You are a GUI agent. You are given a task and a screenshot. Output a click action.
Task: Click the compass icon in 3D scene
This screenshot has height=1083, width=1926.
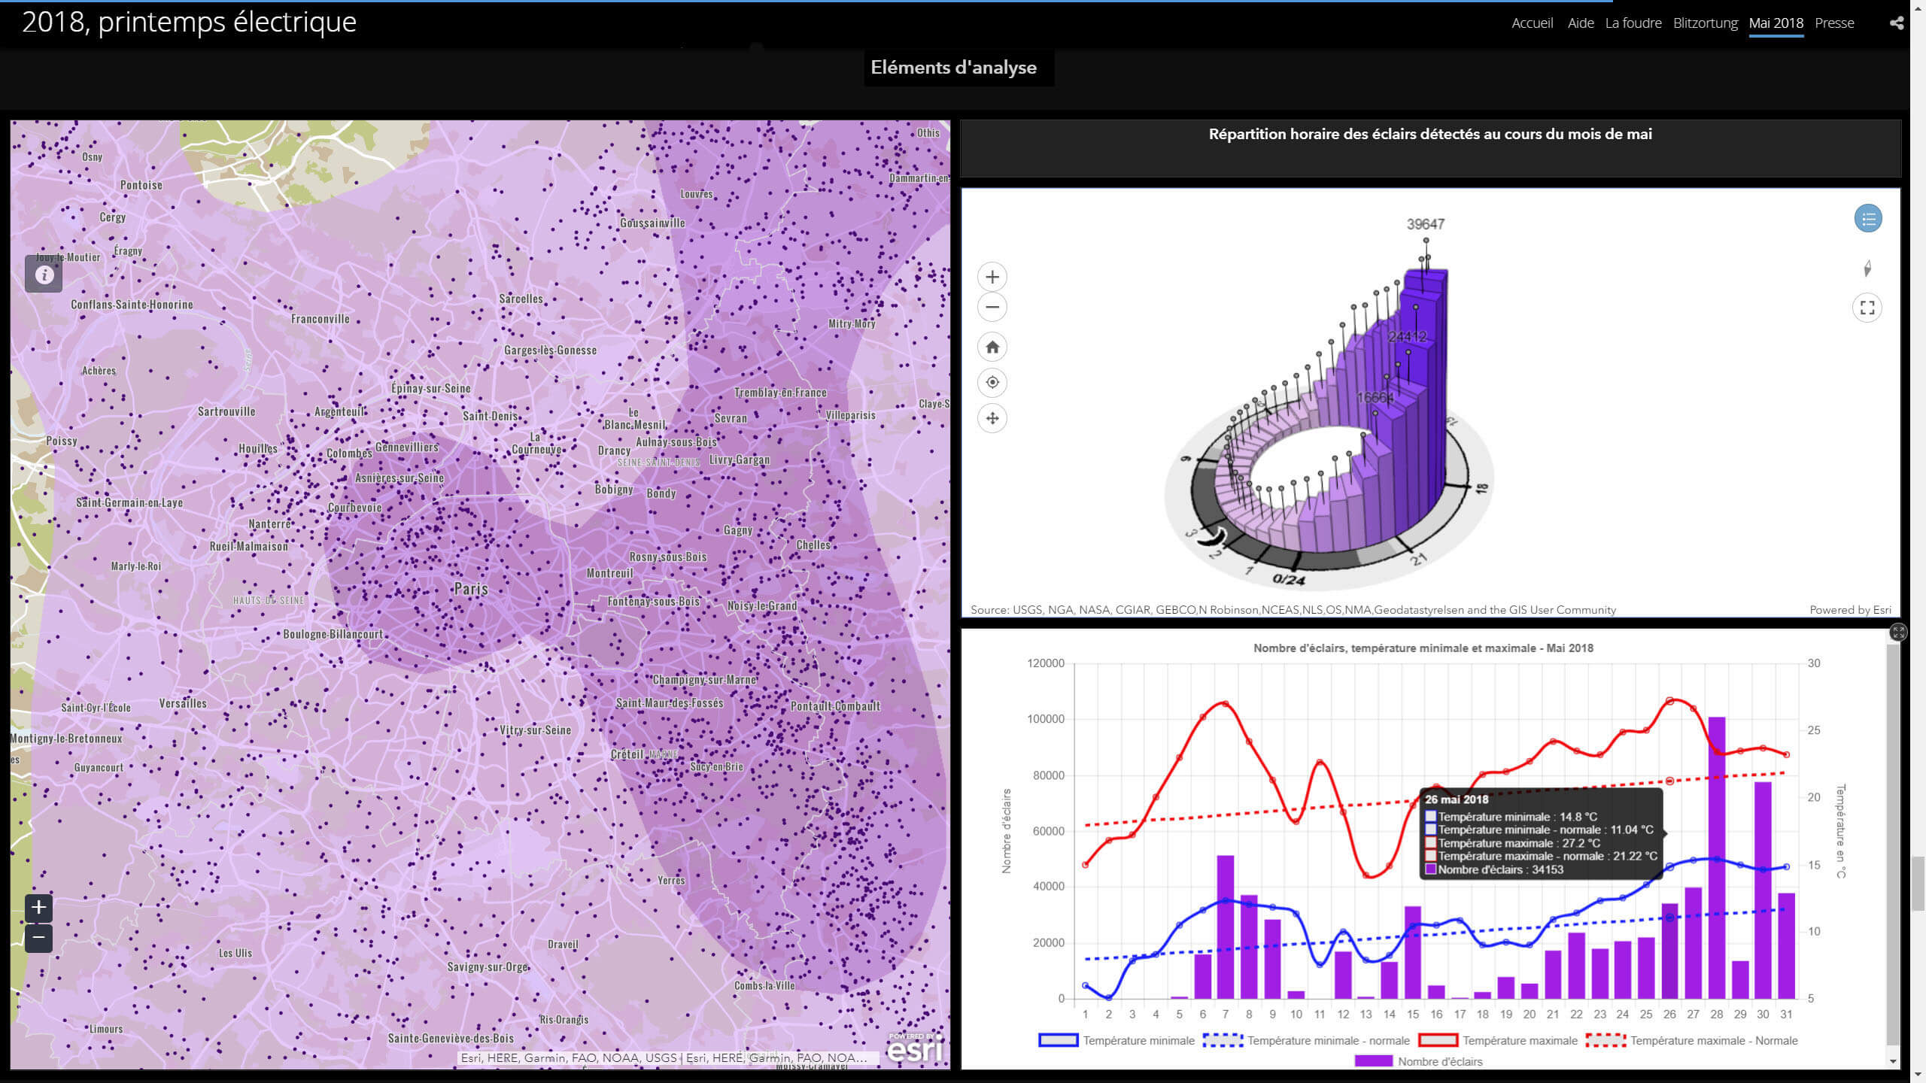(x=1867, y=268)
